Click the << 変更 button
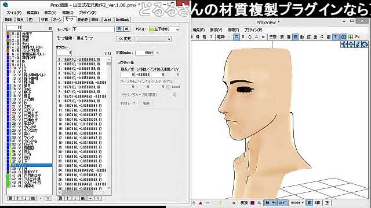 [125, 39]
